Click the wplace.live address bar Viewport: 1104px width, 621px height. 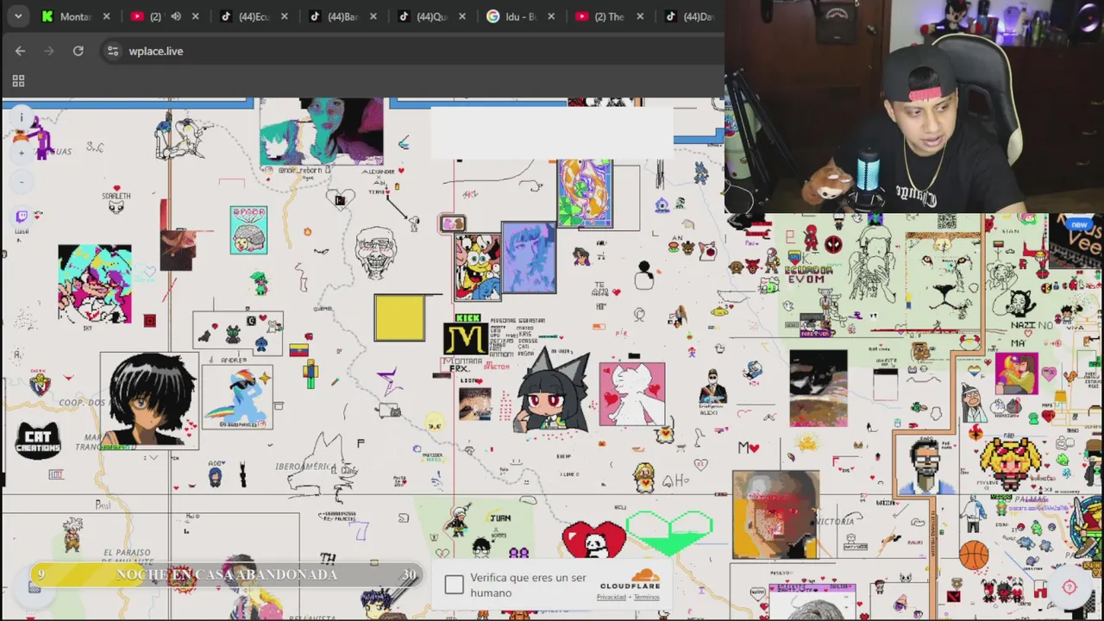click(410, 51)
